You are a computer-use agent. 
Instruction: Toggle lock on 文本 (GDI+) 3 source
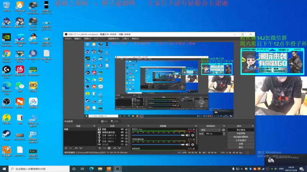click(x=126, y=135)
